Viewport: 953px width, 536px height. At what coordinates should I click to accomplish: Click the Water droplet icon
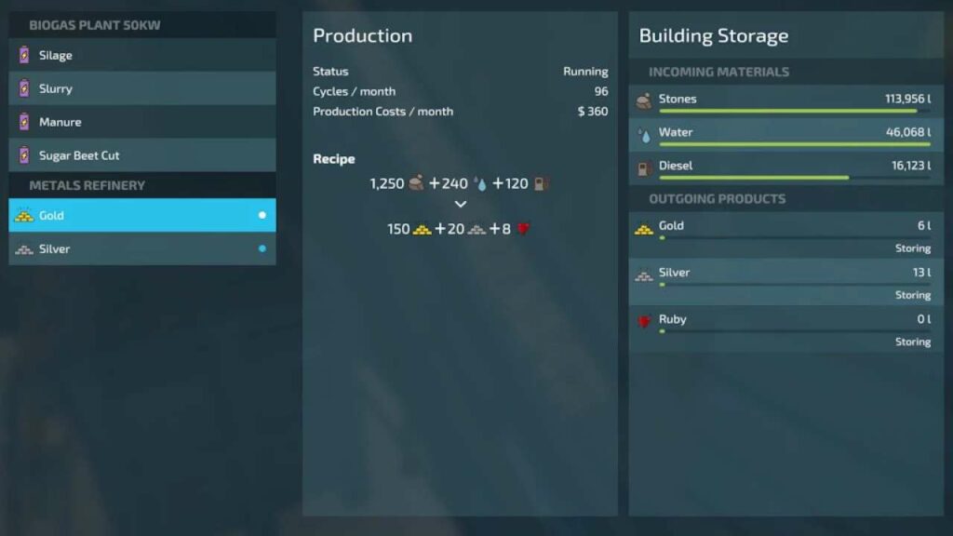click(x=642, y=133)
